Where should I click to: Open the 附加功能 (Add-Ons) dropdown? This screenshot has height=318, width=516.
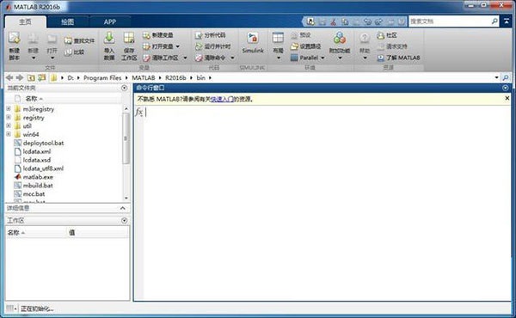coord(340,58)
